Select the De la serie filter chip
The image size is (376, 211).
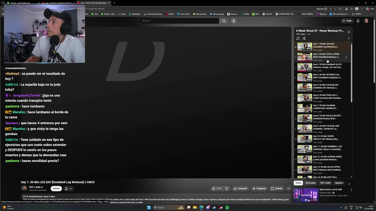(310, 183)
